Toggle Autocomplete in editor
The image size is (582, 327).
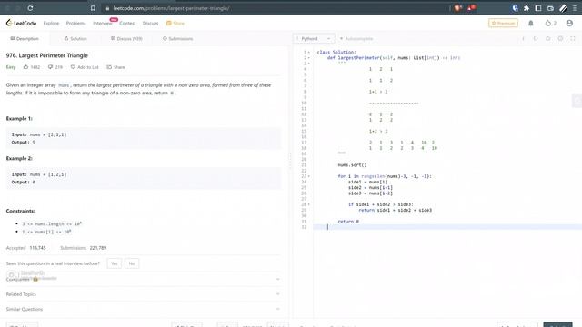(356, 38)
